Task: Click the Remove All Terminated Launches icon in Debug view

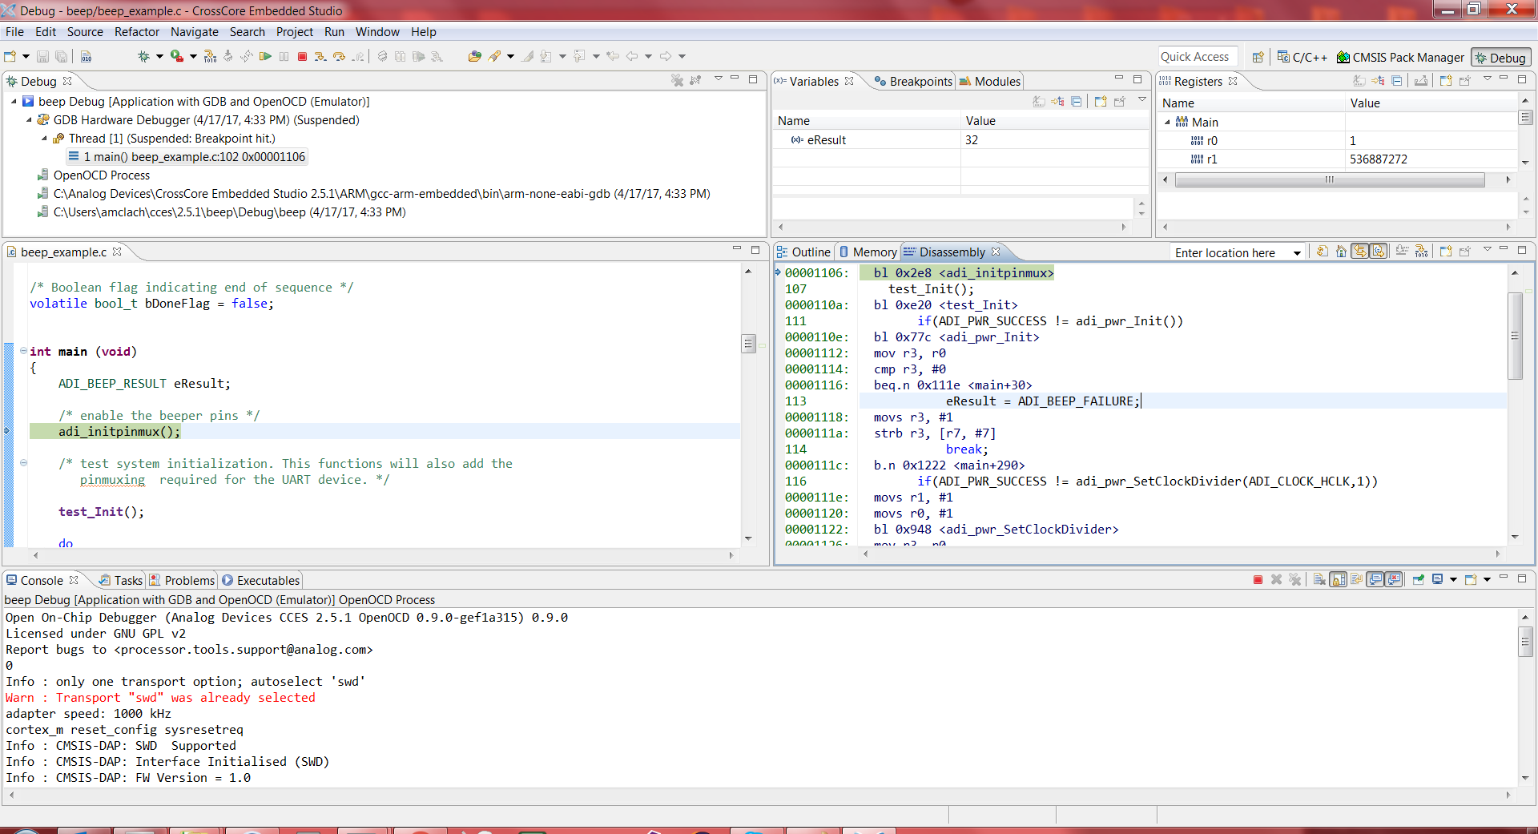Action: tap(677, 80)
